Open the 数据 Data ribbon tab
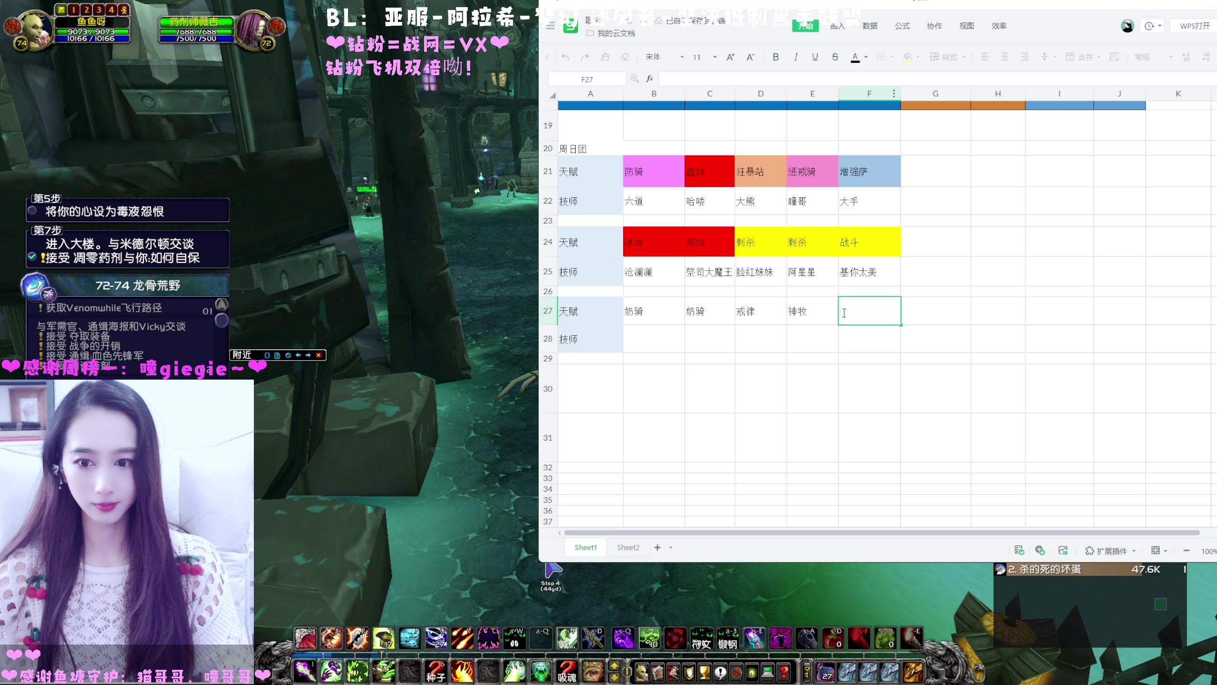Image resolution: width=1217 pixels, height=685 pixels. click(x=870, y=26)
